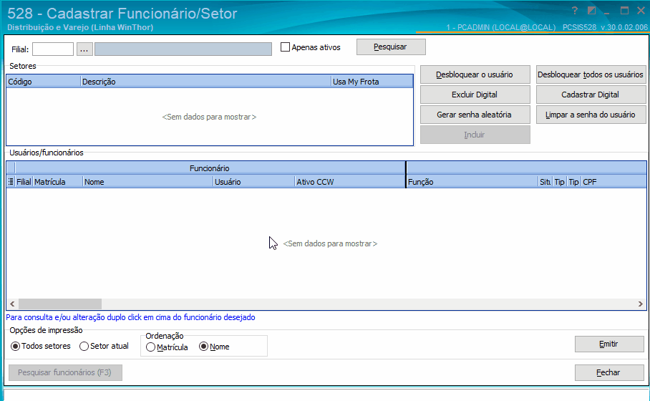650x401 pixels.
Task: Click the Cadastrar Digital button
Action: [x=591, y=95]
